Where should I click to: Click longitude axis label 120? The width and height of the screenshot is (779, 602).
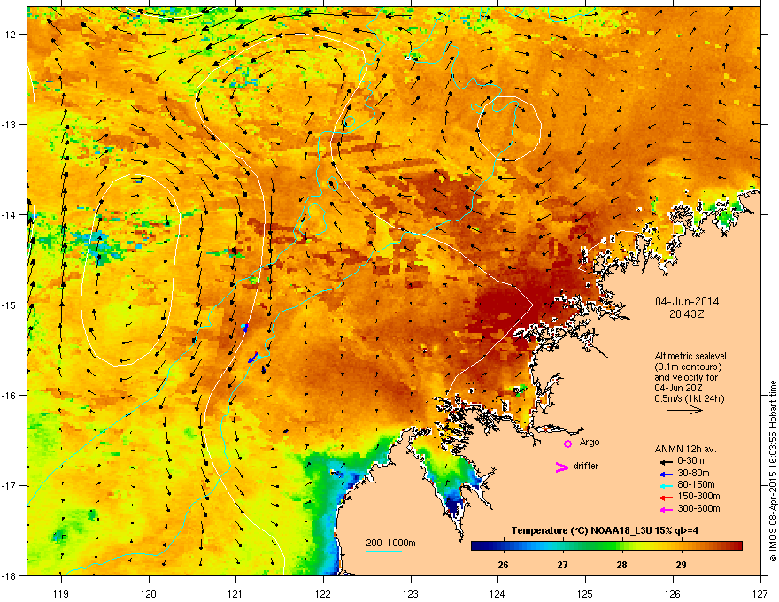tap(149, 593)
